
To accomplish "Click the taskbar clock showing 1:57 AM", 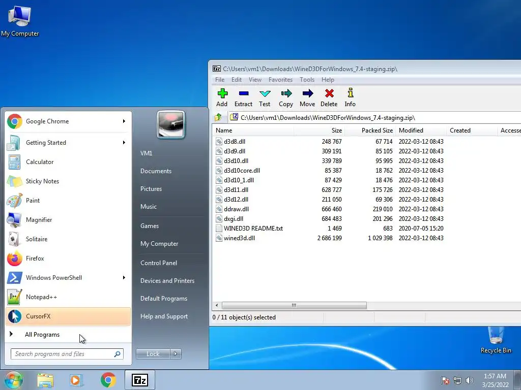I will click(495, 380).
